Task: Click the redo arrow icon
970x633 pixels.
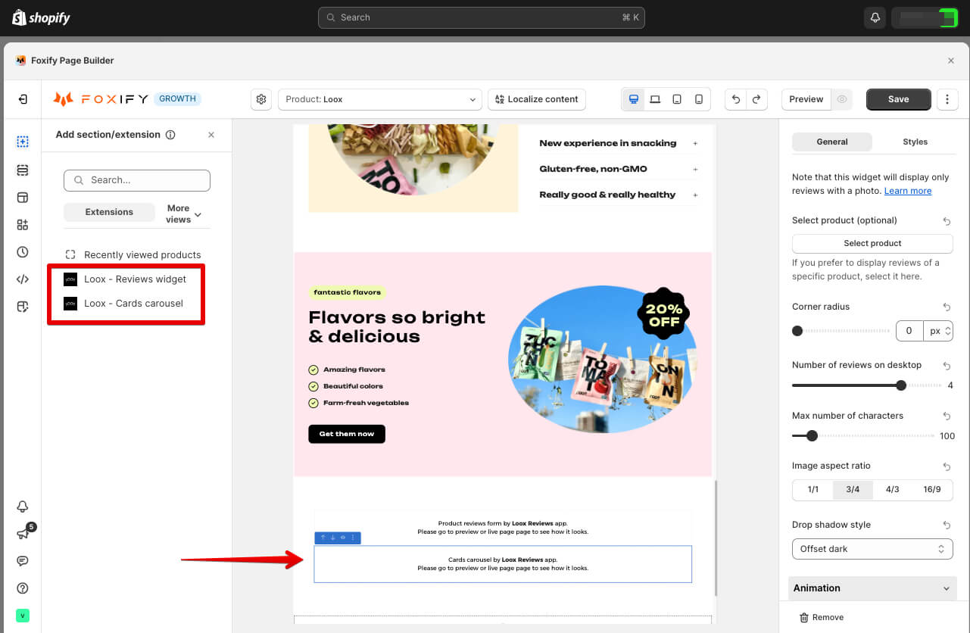Action: (756, 99)
